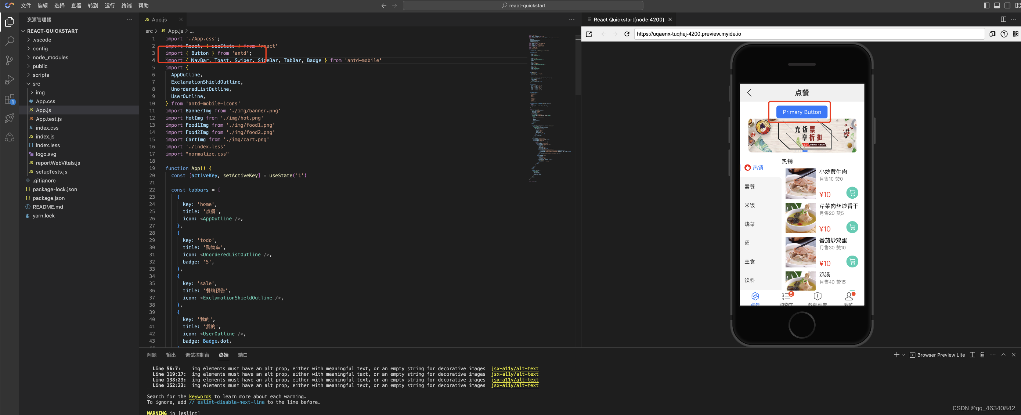Image resolution: width=1021 pixels, height=415 pixels.
Task: Navigate forward using the title bar arrow
Action: pos(394,6)
